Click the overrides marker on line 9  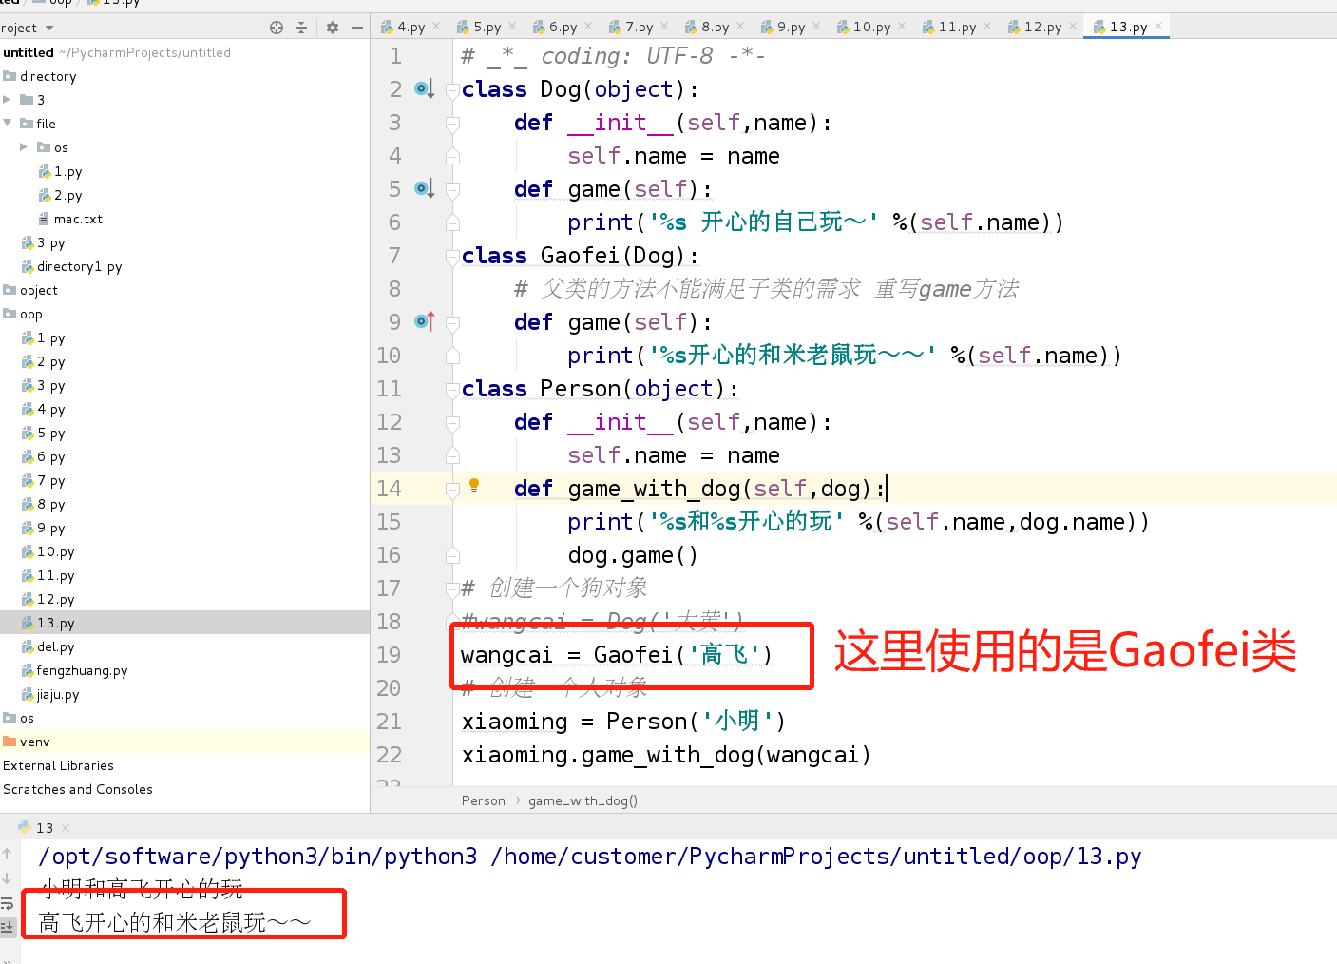click(425, 322)
